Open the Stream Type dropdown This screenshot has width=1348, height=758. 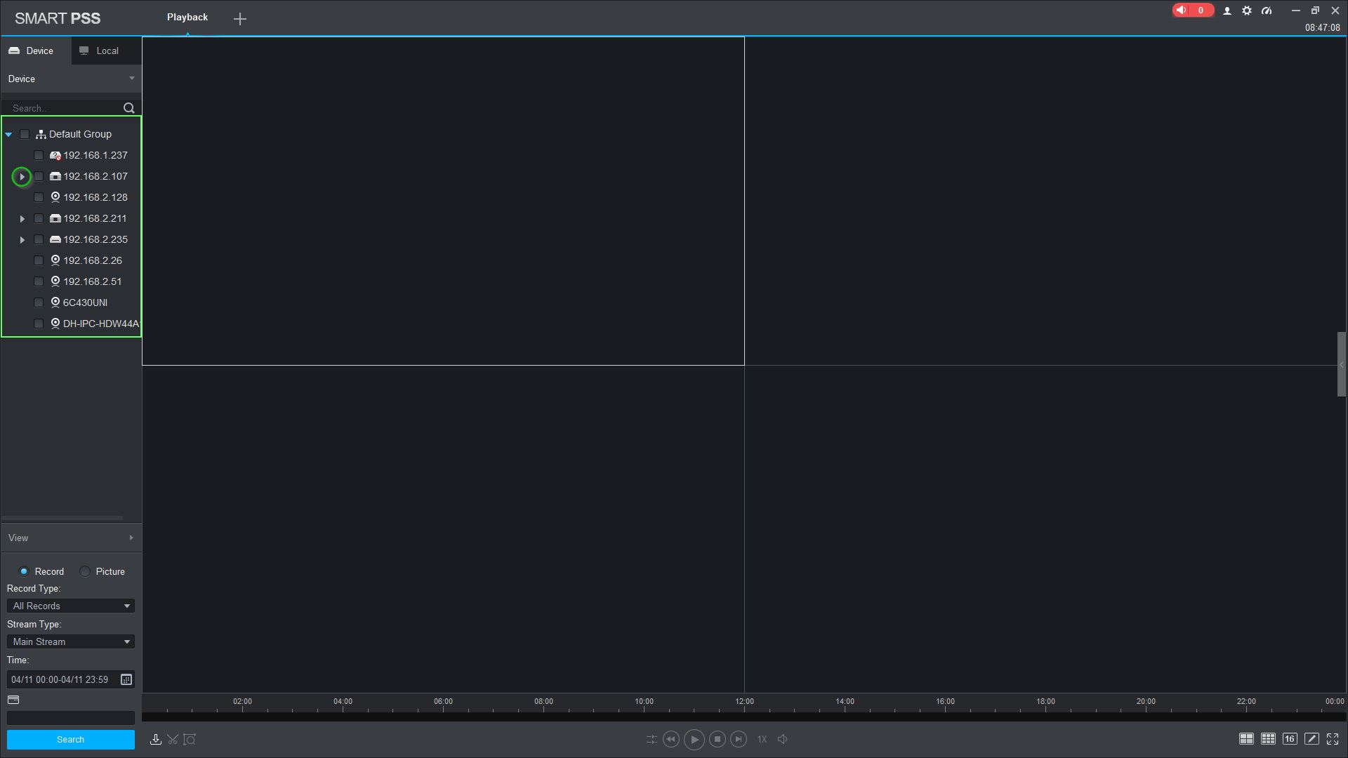point(70,641)
